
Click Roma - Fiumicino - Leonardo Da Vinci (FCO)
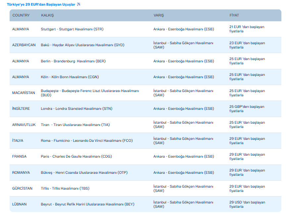click(x=87, y=140)
